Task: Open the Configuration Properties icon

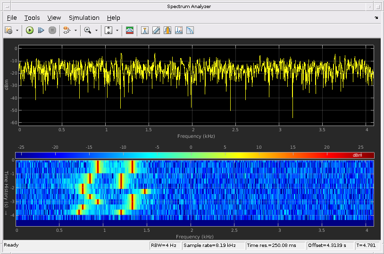Action: point(8,30)
